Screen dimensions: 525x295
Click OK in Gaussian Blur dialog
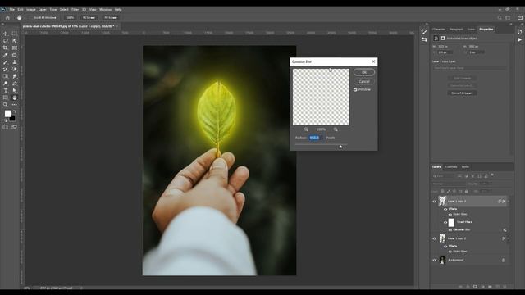pyautogui.click(x=364, y=72)
